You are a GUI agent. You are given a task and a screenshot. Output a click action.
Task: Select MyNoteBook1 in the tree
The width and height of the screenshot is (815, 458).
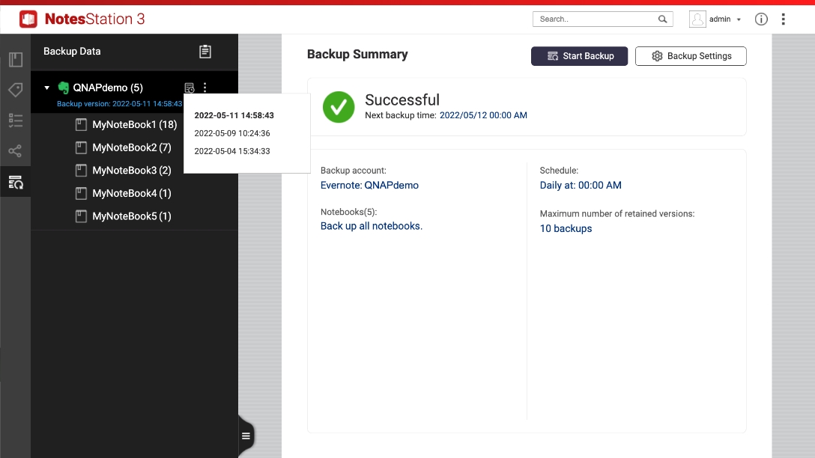pos(134,125)
